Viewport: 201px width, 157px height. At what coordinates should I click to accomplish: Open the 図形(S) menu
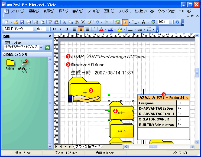pyautogui.click(x=109, y=11)
